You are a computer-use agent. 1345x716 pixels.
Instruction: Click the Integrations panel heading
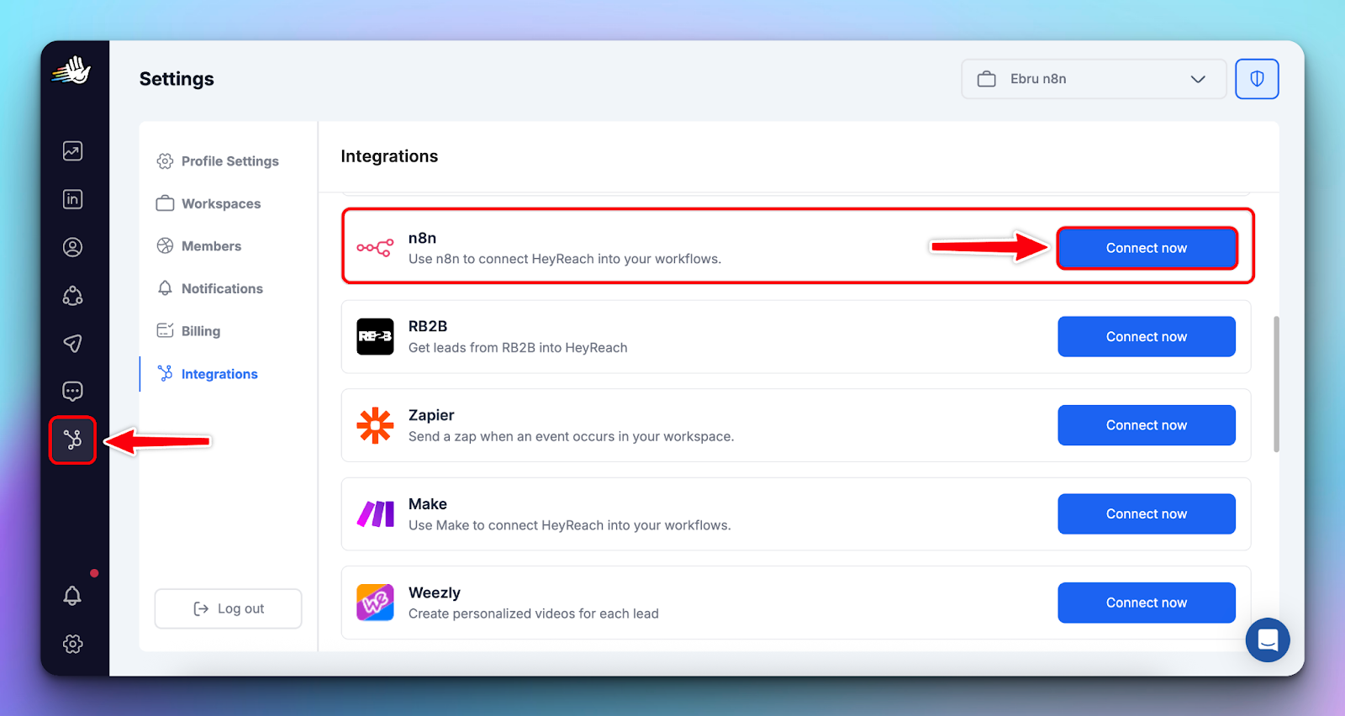click(x=389, y=156)
